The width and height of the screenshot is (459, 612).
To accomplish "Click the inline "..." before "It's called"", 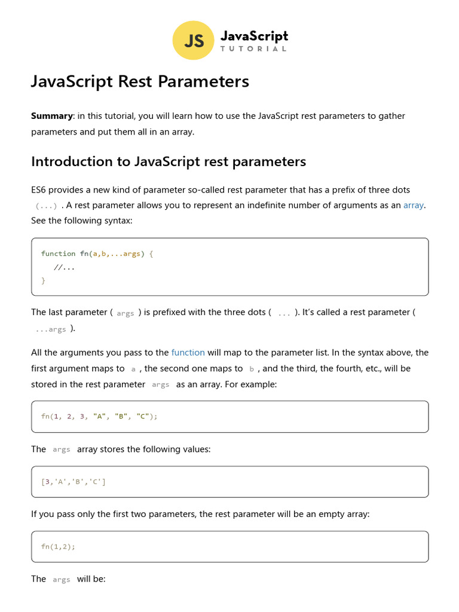I will coord(284,313).
